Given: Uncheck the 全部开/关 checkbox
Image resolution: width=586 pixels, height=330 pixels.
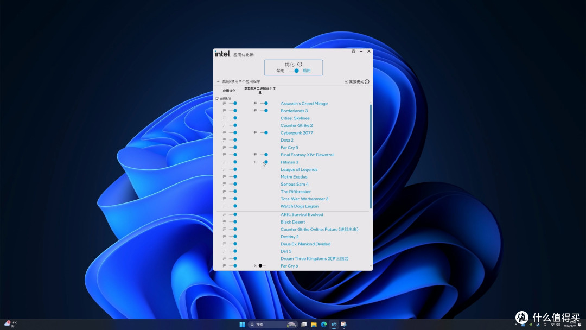Looking at the screenshot, I should click(217, 99).
